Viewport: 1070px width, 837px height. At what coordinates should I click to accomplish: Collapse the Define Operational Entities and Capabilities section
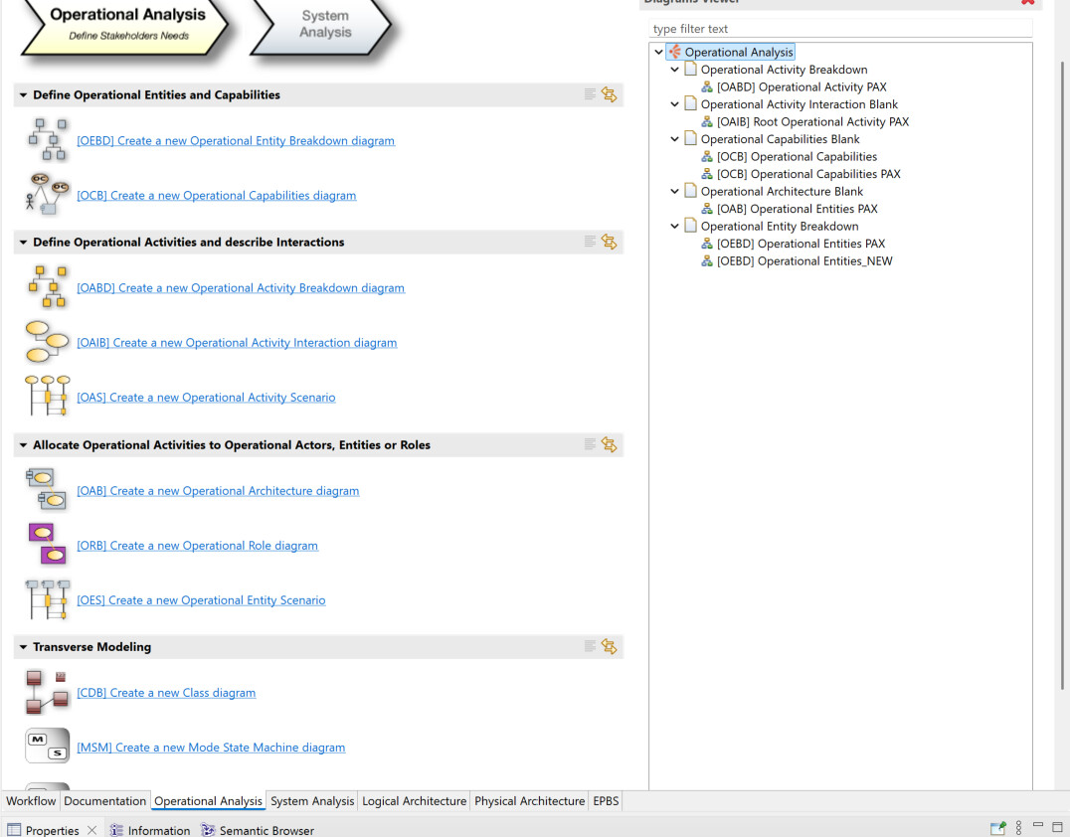(x=23, y=95)
